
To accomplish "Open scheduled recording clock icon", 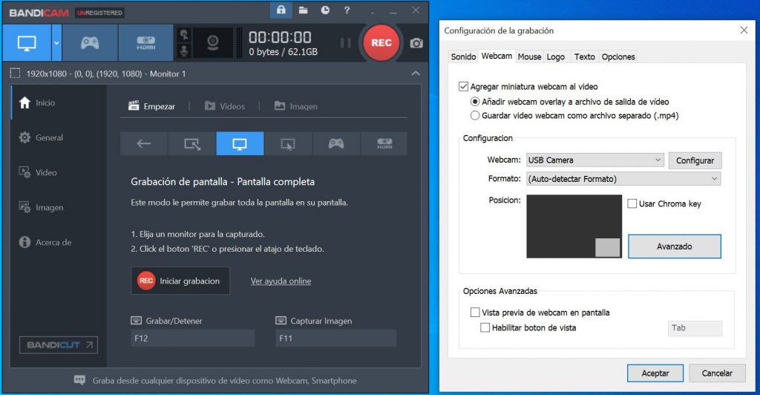I will (x=325, y=10).
